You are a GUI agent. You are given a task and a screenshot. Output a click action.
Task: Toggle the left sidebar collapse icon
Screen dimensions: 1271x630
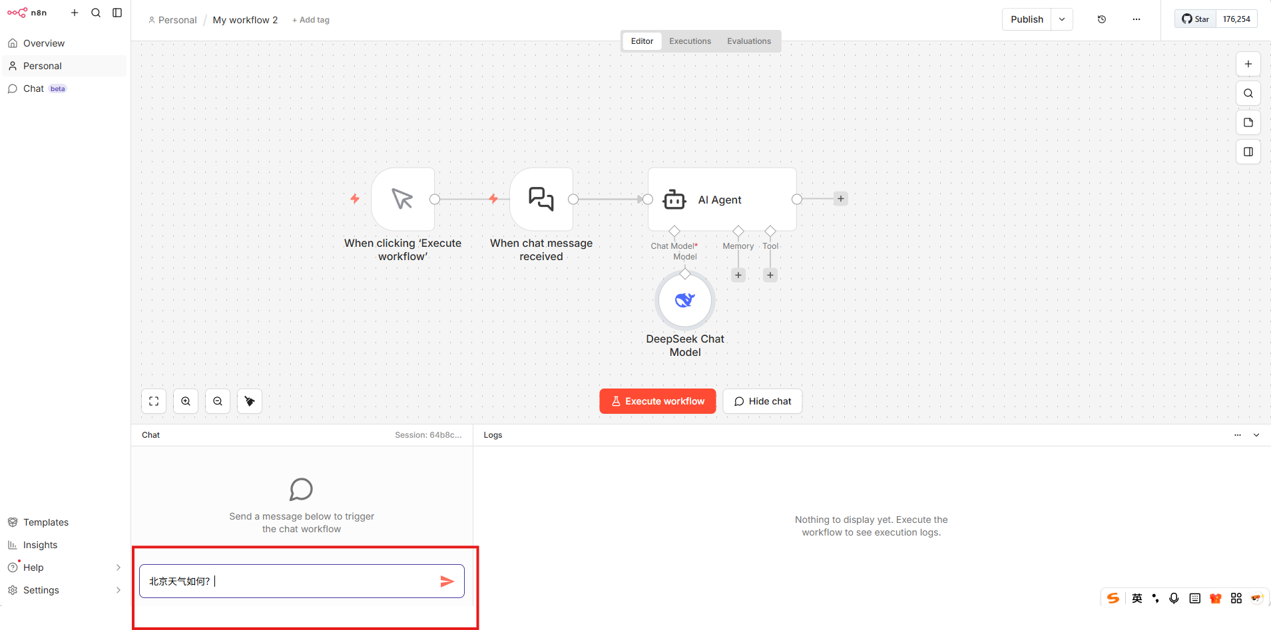pos(117,13)
